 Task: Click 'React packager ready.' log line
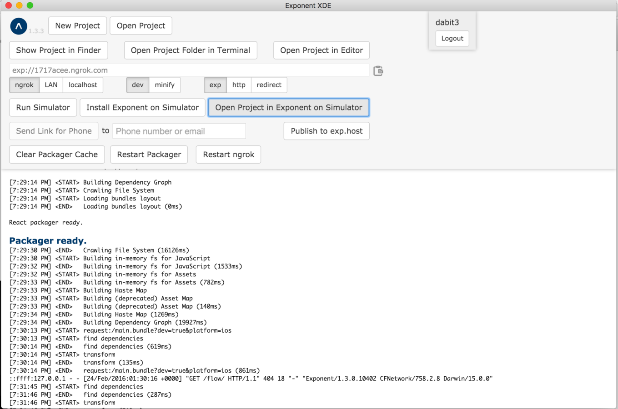46,222
